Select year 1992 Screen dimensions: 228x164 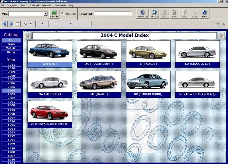pos(11,136)
